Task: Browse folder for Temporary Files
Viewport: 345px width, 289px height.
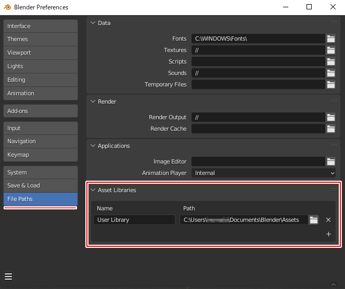Action: pos(330,84)
